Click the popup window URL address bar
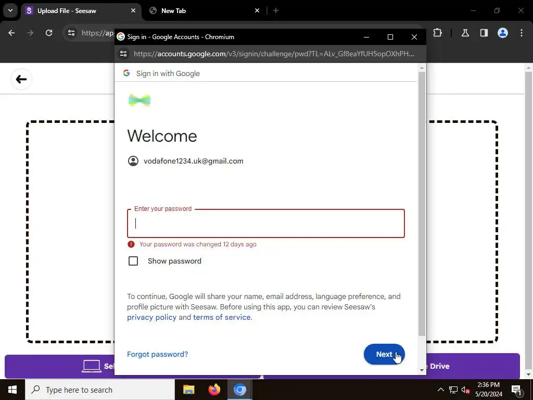The width and height of the screenshot is (533, 400). tap(274, 54)
